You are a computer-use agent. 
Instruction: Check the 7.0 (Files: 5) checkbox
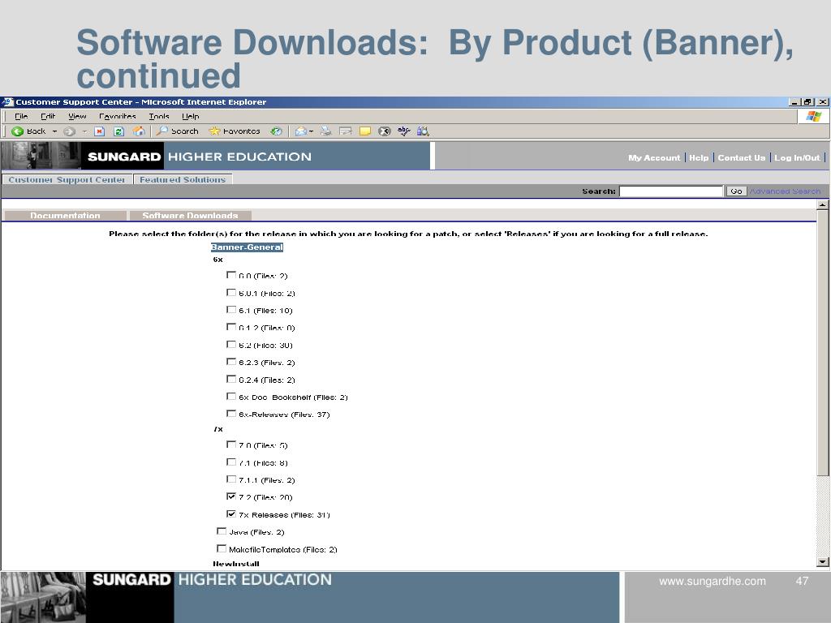click(231, 445)
